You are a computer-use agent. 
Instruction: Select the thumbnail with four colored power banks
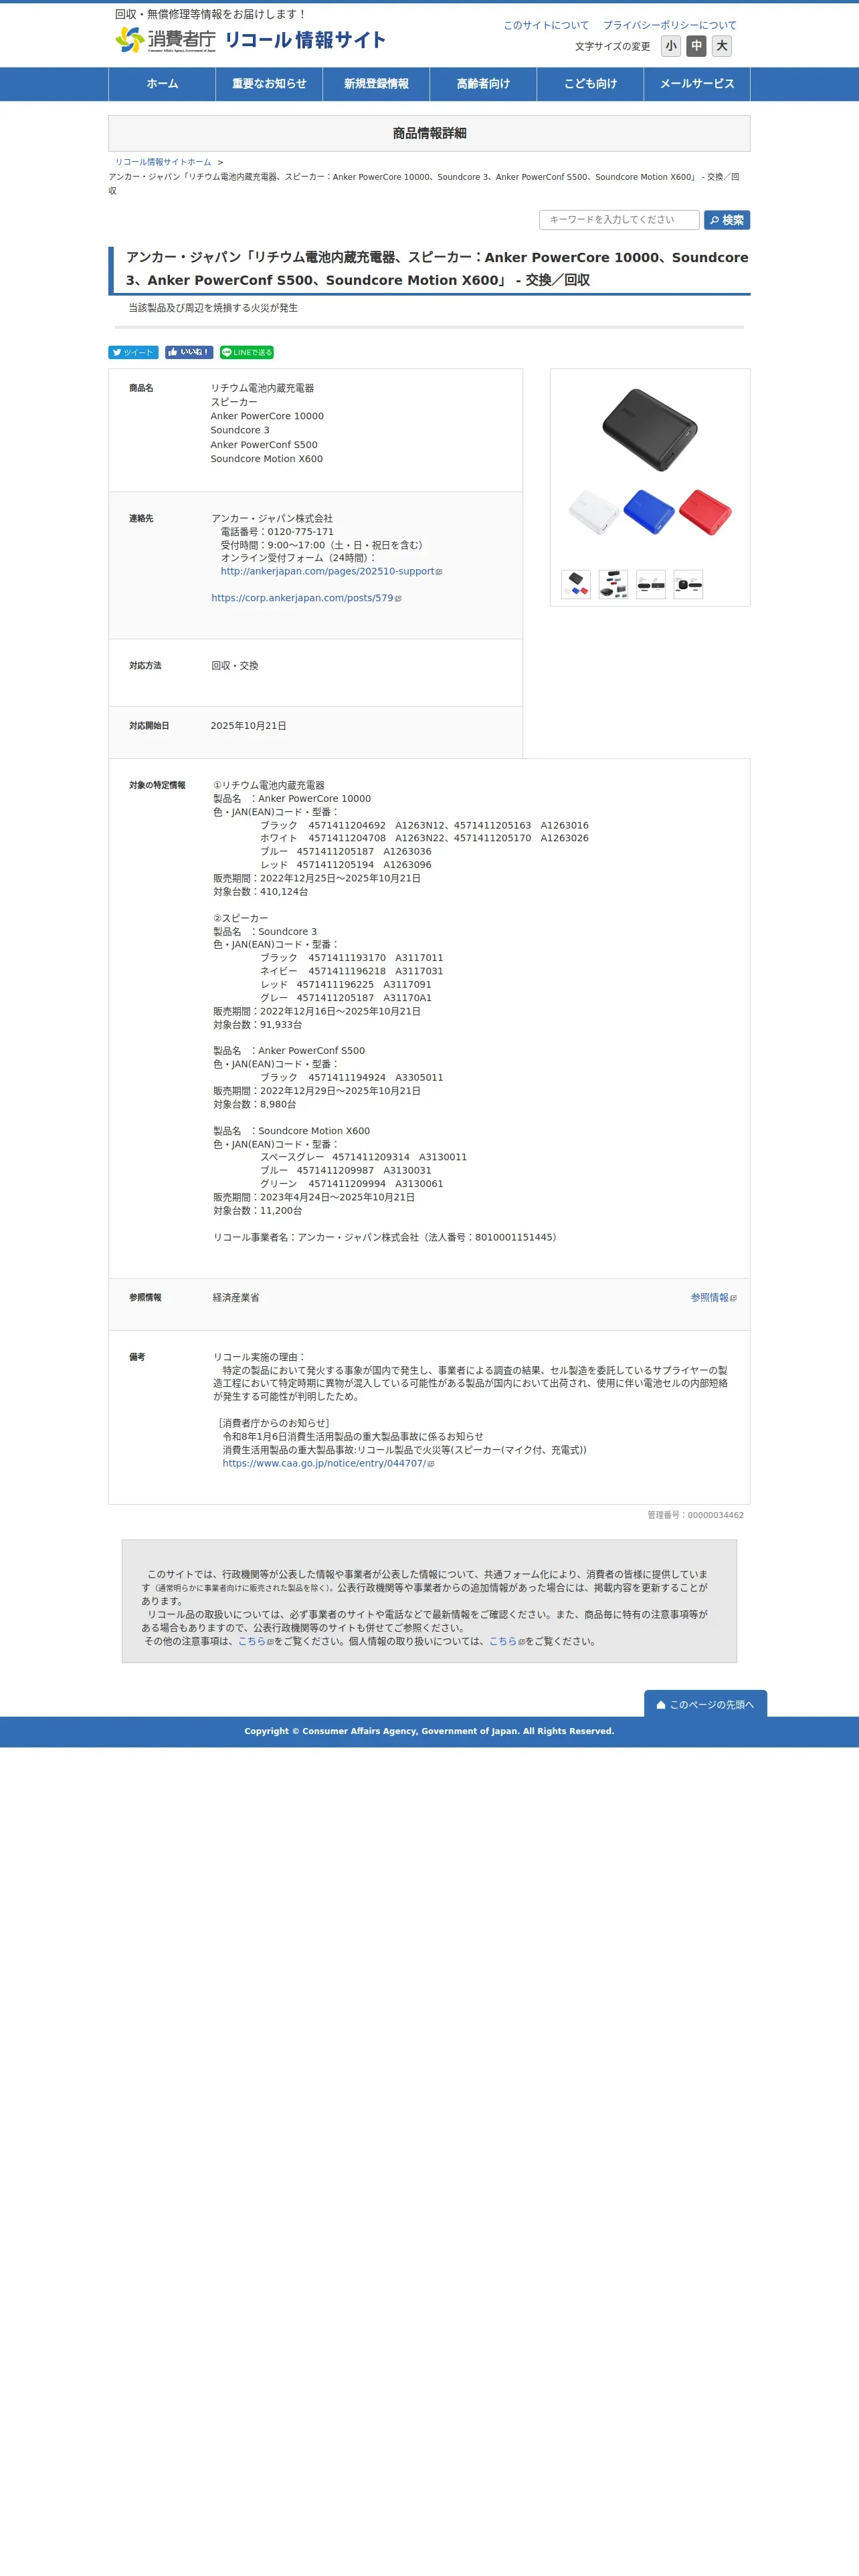tap(576, 584)
